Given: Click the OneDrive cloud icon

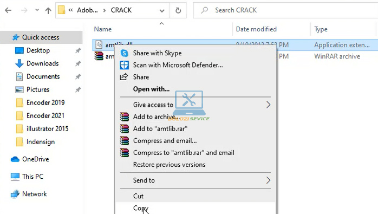Looking at the screenshot, I should point(15,159).
